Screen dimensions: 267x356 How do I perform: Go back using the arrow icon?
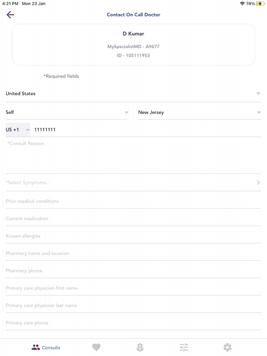(10, 15)
